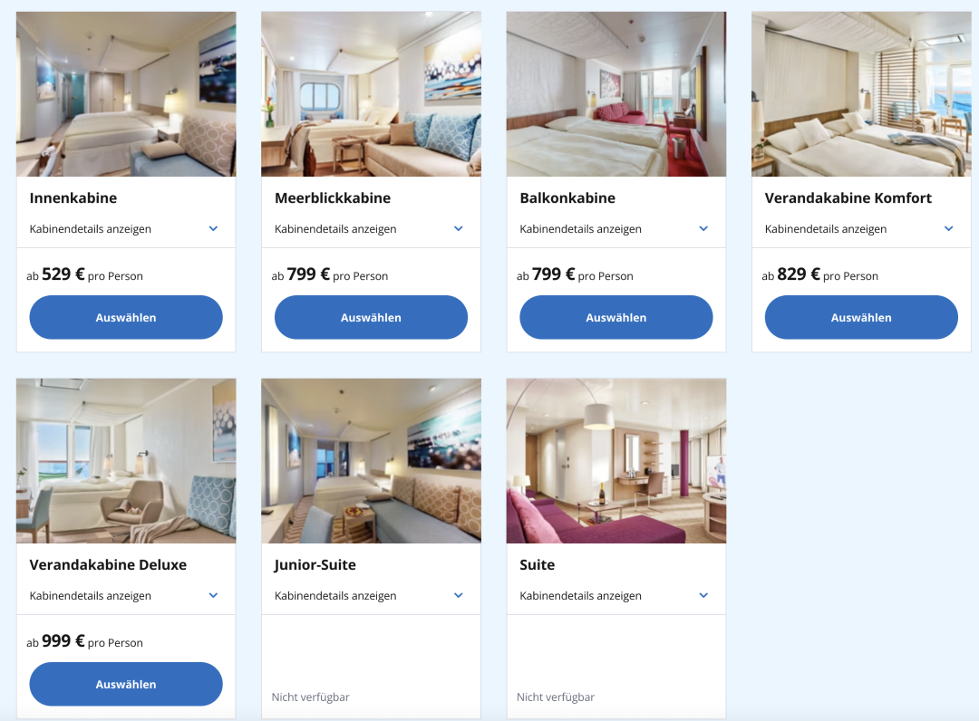979x721 pixels.
Task: Choose the Balkonkabine via Auswählen
Action: click(x=616, y=317)
